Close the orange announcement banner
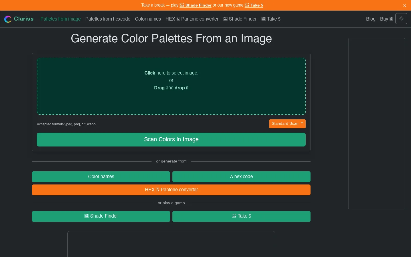This screenshot has width=411, height=257. [404, 5]
